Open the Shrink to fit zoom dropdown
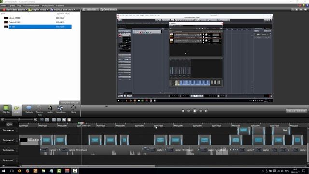309x174 pixels. point(109,10)
